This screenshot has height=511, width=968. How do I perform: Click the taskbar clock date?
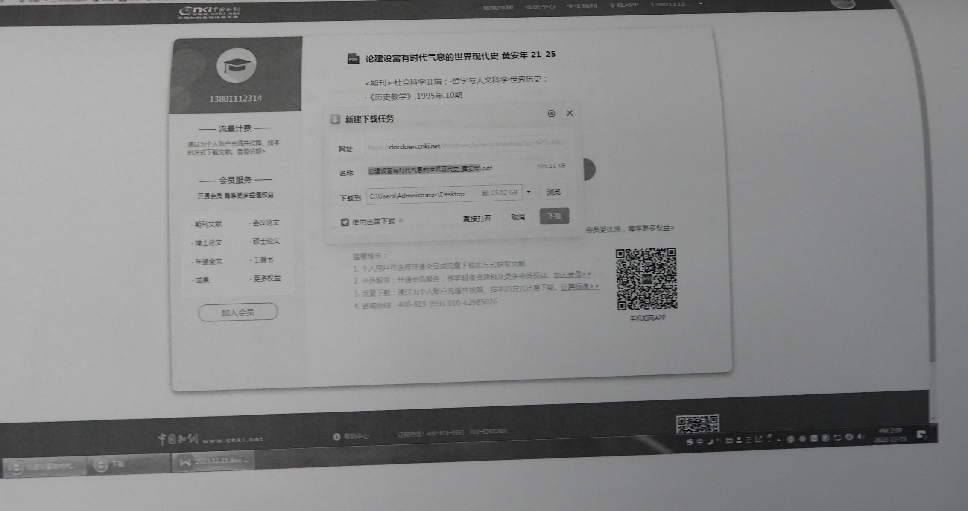890,435
